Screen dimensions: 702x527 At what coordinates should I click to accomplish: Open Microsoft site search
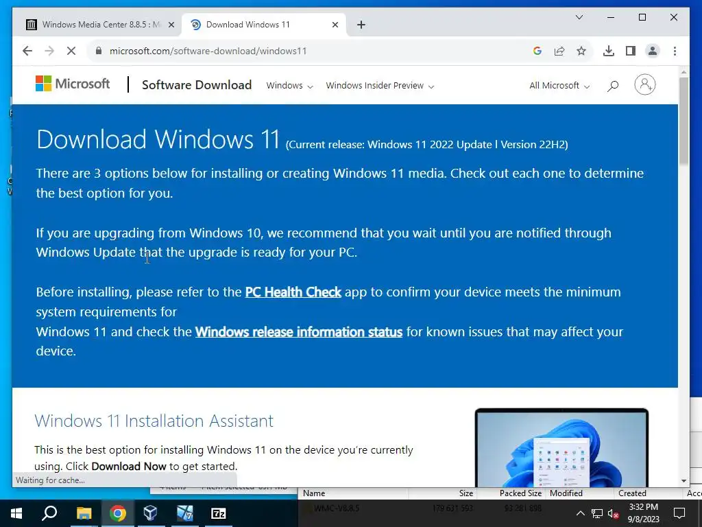click(613, 86)
